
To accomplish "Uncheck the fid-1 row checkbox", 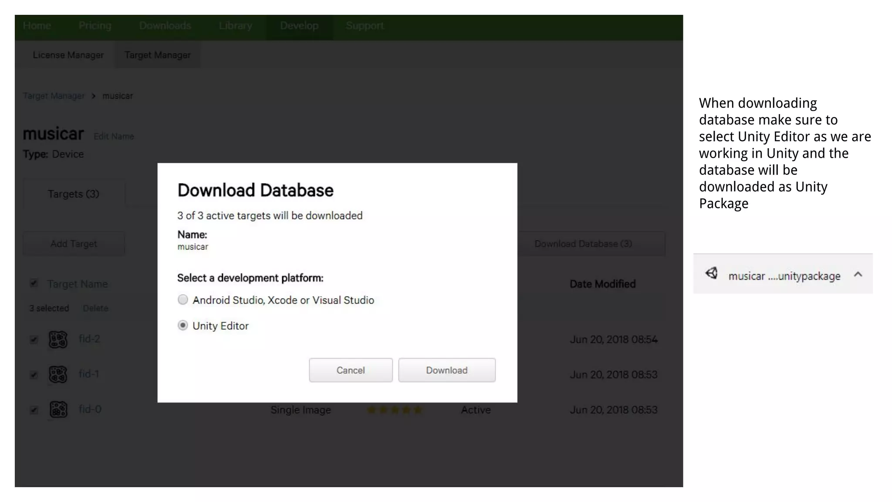I will tap(34, 375).
